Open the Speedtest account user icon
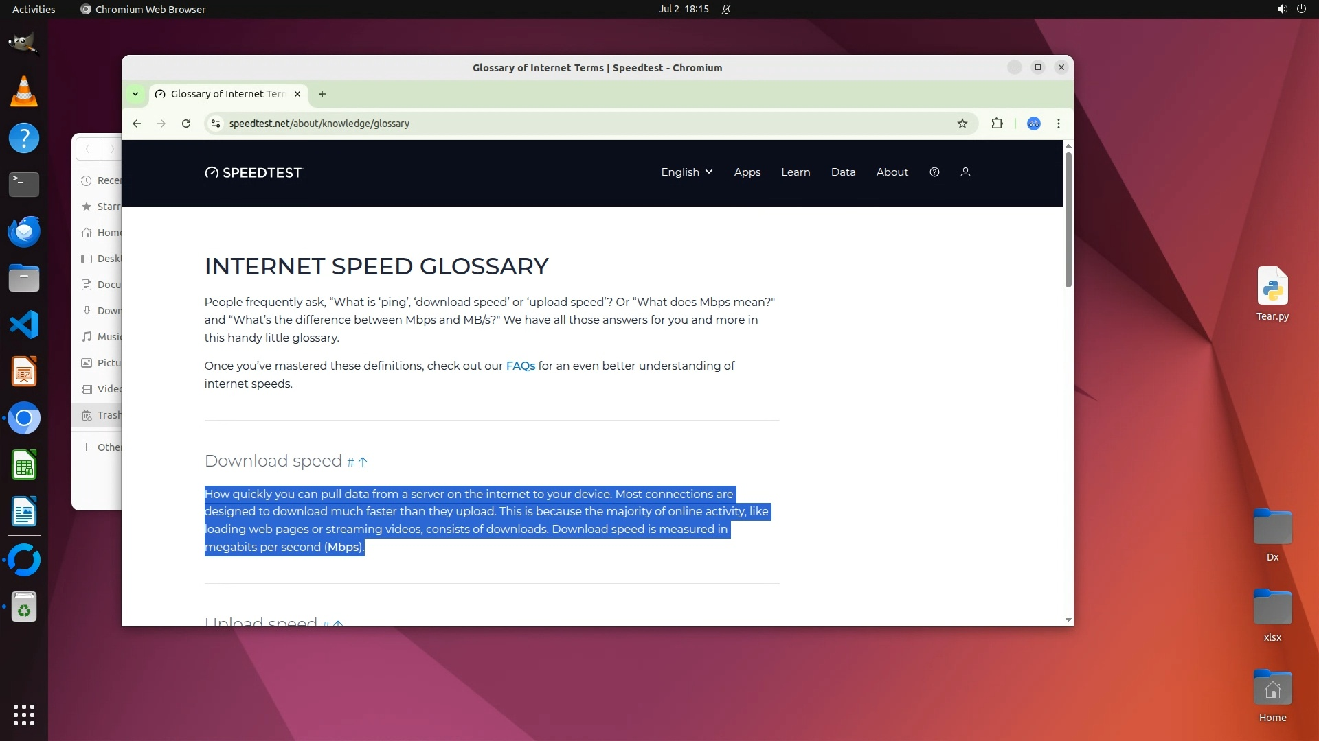Screen dimensions: 1319x741 pyautogui.click(x=965, y=172)
